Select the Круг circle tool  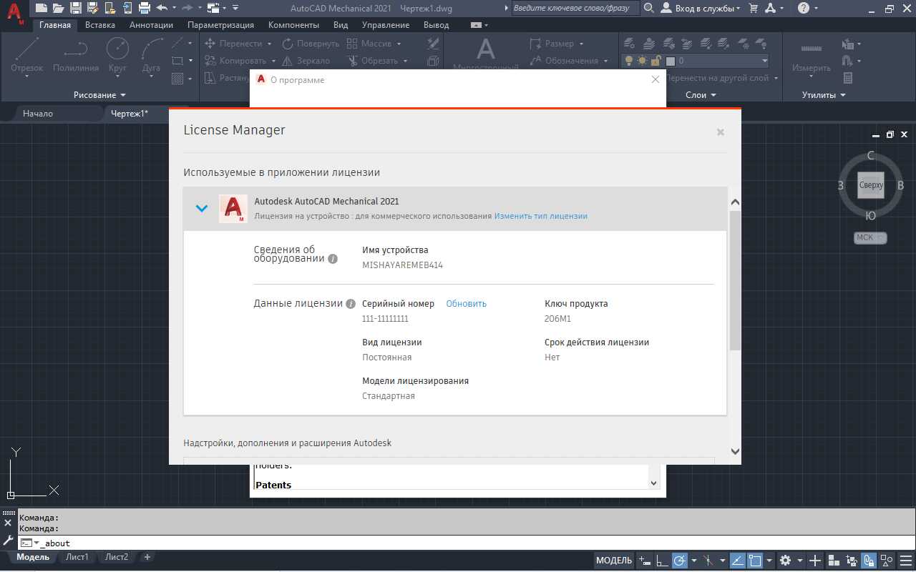click(x=117, y=57)
